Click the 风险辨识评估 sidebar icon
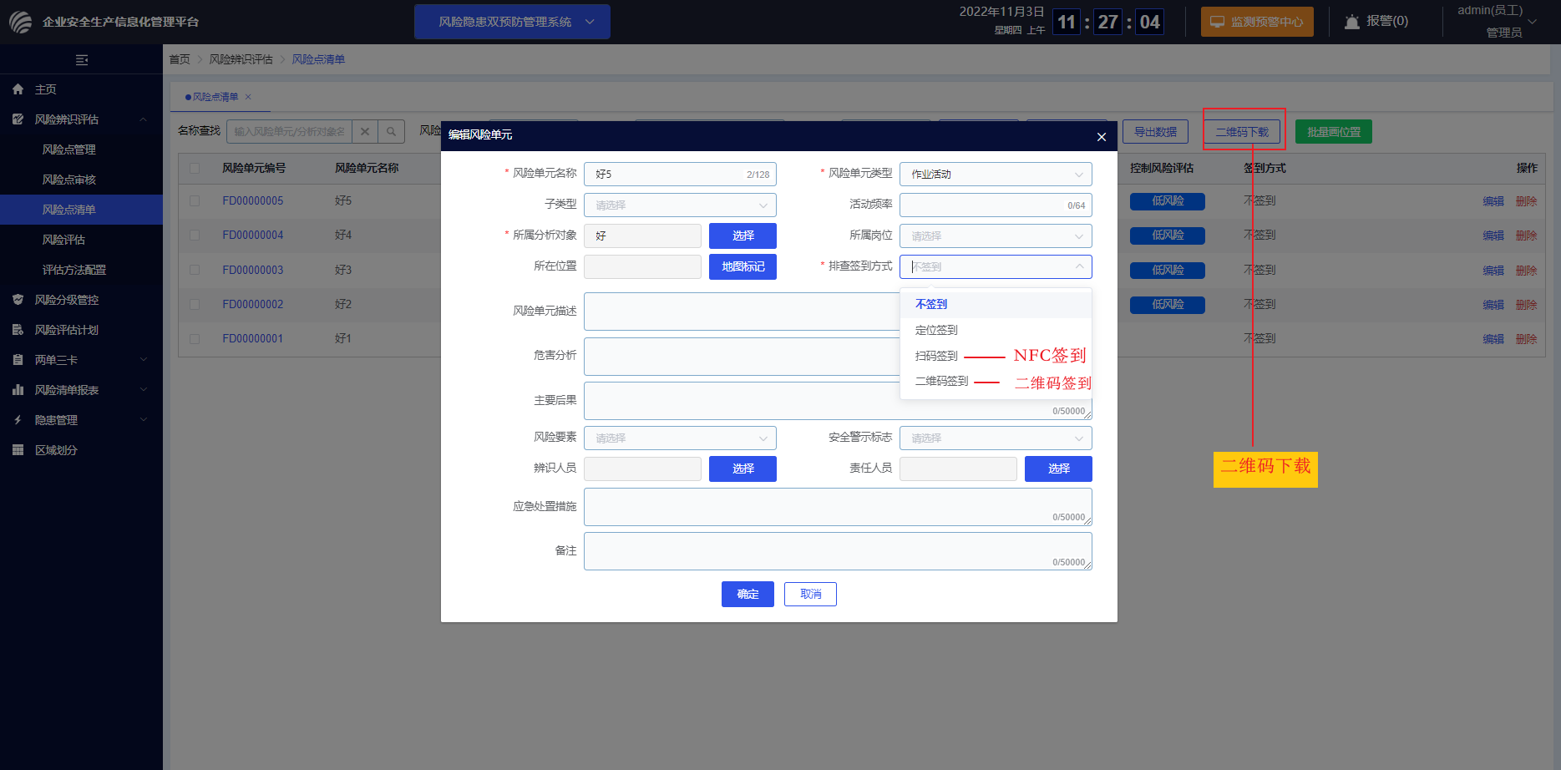 18,119
